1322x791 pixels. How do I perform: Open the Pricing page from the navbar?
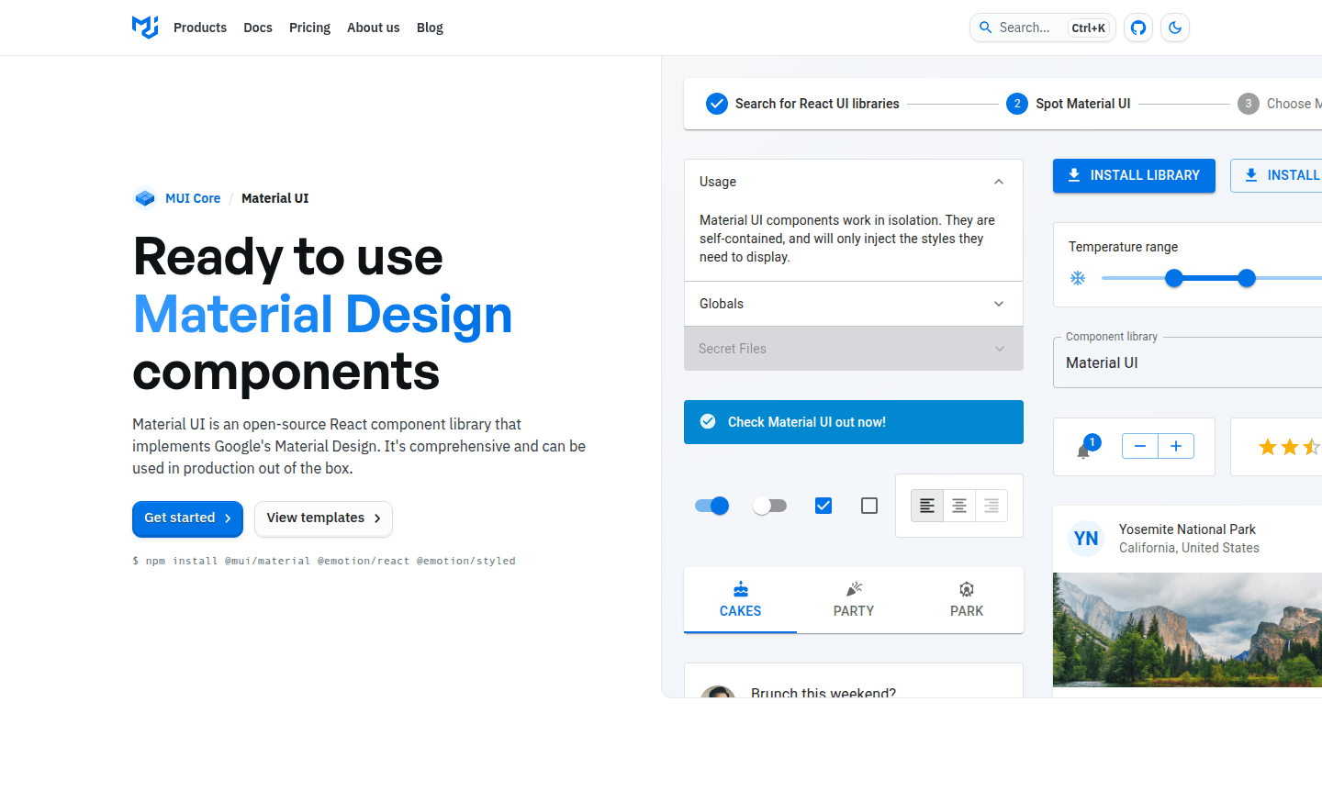pos(309,28)
